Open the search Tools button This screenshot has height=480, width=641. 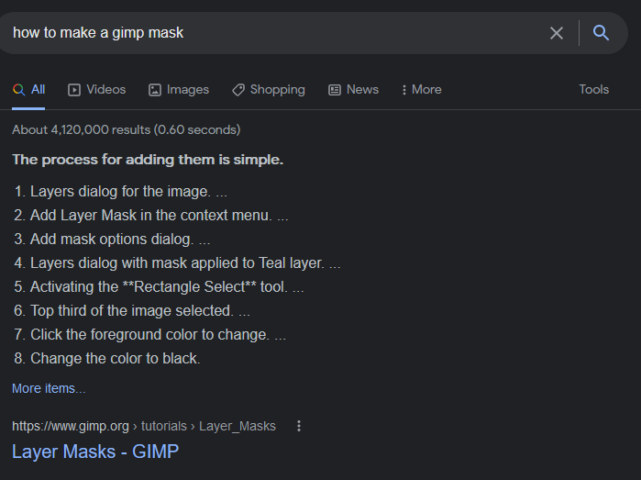594,89
